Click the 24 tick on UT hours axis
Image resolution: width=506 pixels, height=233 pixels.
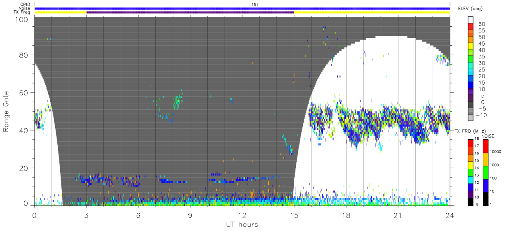pos(450,215)
